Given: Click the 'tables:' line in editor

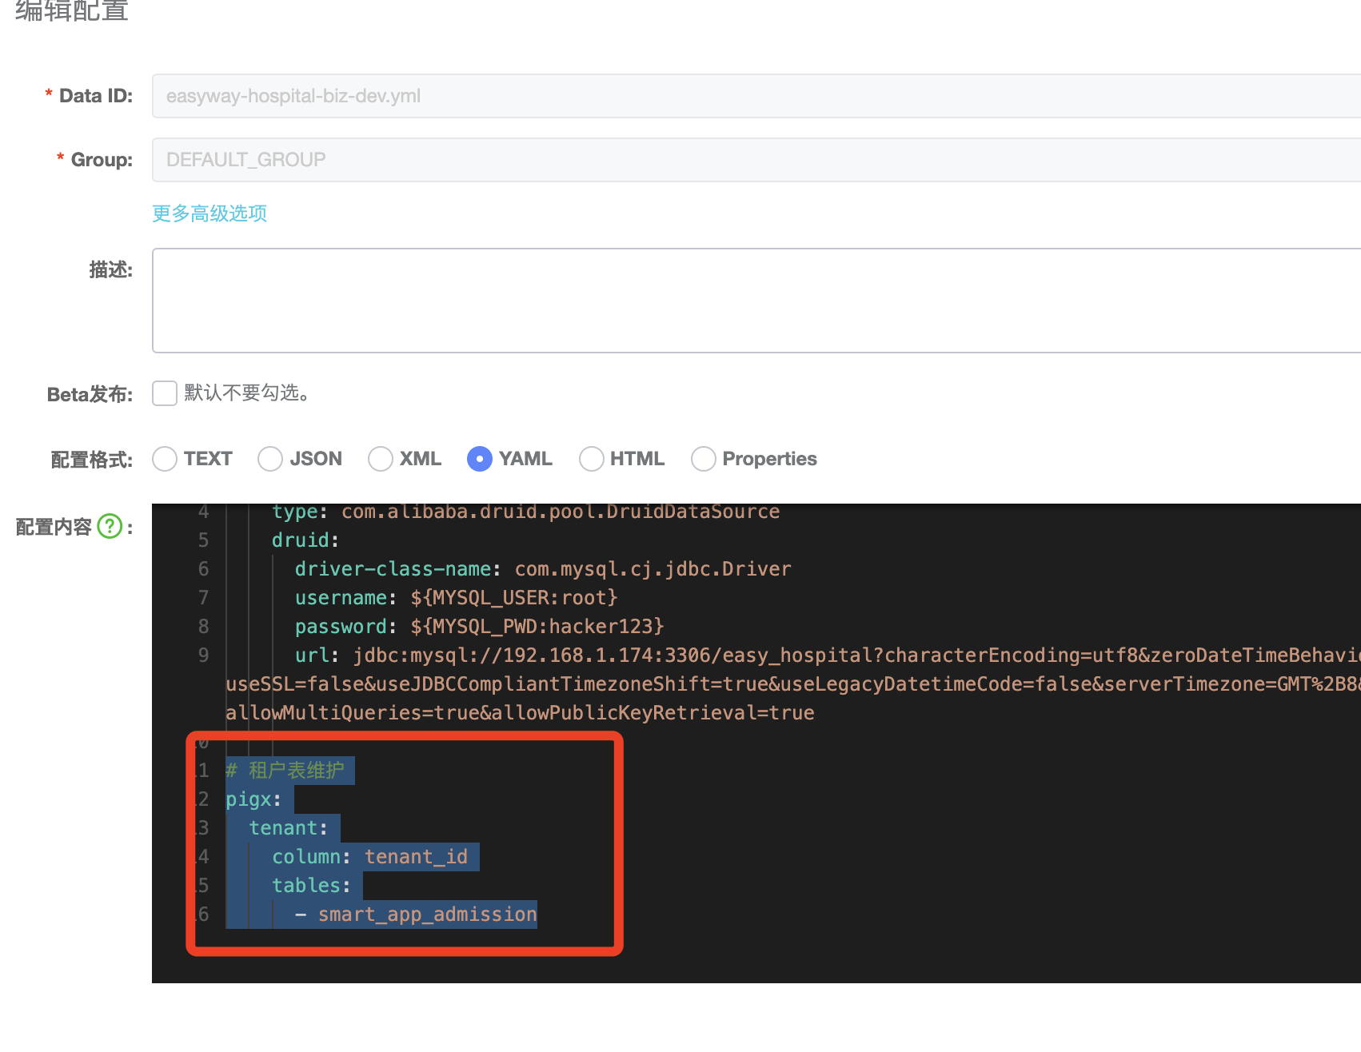Looking at the screenshot, I should [311, 886].
